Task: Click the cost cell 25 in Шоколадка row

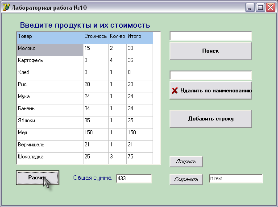Action: click(x=96, y=158)
